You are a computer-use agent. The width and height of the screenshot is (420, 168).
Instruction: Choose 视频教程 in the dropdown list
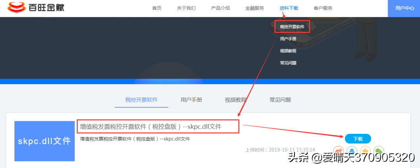pos(288,51)
